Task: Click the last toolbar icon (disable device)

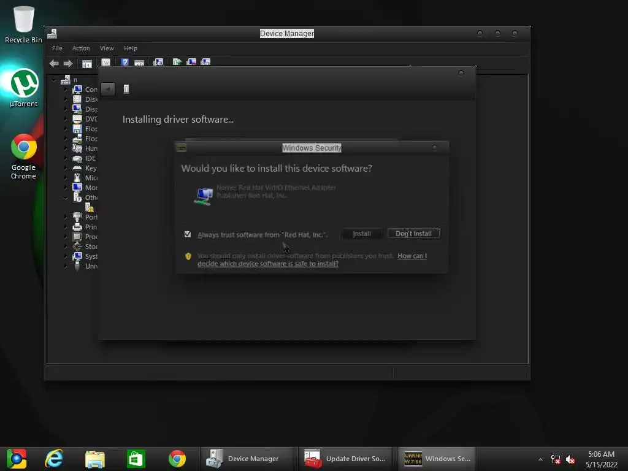Action: [x=205, y=62]
